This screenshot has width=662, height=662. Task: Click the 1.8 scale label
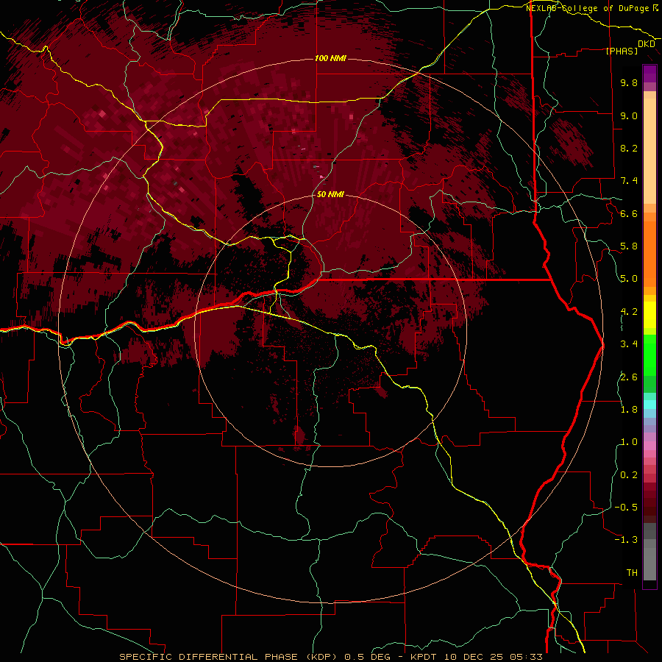[x=629, y=410]
